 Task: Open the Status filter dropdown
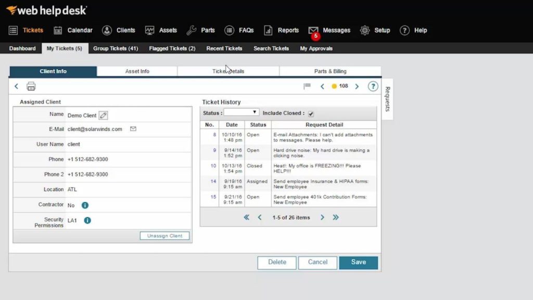point(242,112)
